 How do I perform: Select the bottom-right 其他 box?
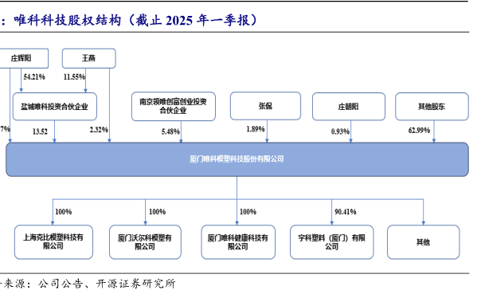424,242
